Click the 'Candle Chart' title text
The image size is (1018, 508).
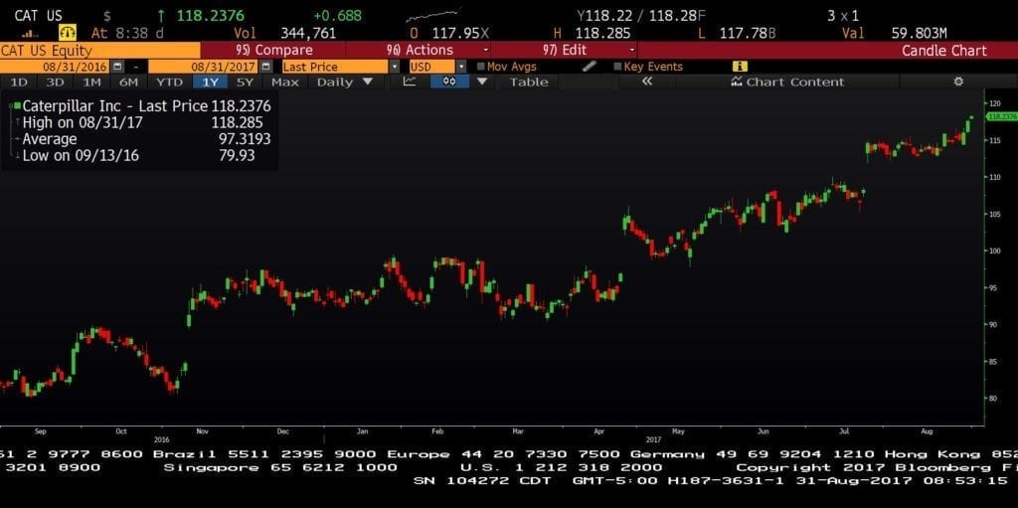(x=944, y=50)
